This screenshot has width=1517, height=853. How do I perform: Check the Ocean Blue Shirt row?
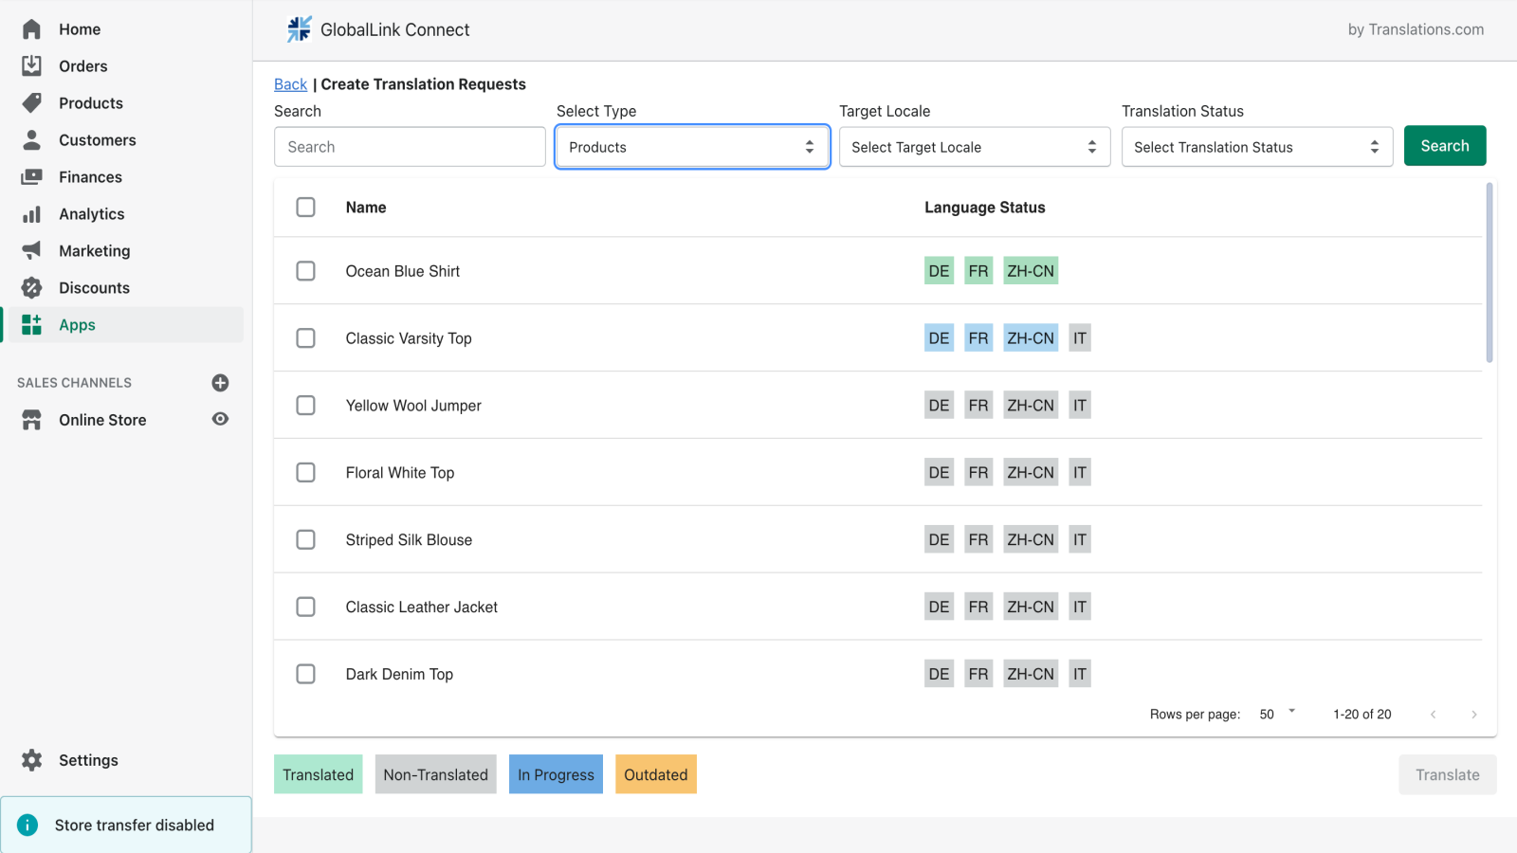tap(305, 271)
